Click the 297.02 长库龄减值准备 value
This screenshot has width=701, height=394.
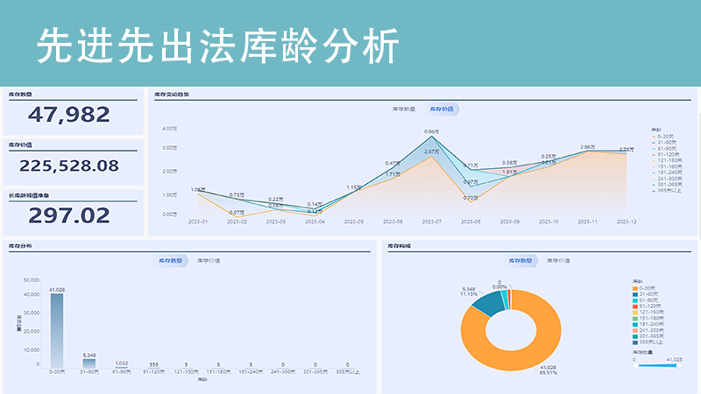click(x=69, y=215)
